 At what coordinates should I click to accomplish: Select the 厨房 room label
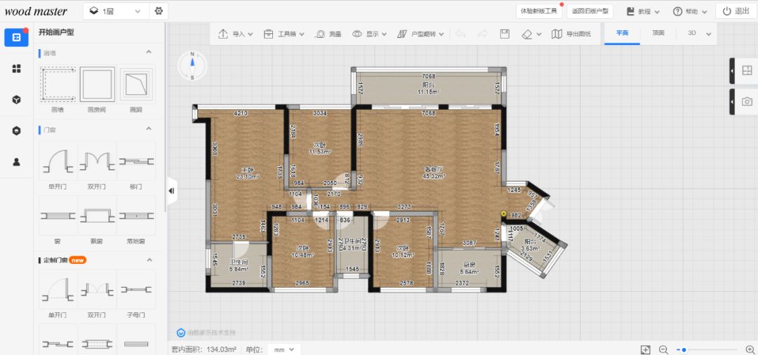pyautogui.click(x=468, y=265)
